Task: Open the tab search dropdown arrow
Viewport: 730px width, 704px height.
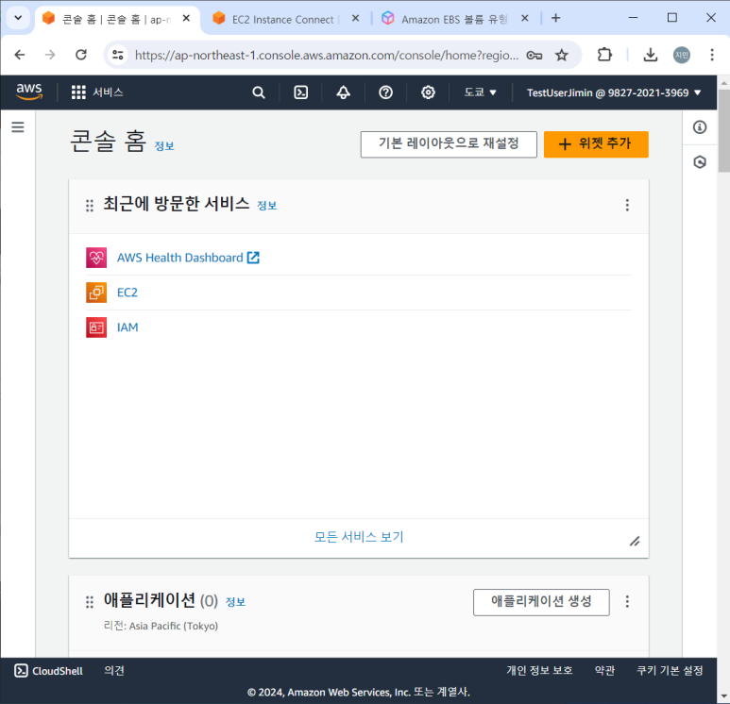Action: click(x=18, y=18)
